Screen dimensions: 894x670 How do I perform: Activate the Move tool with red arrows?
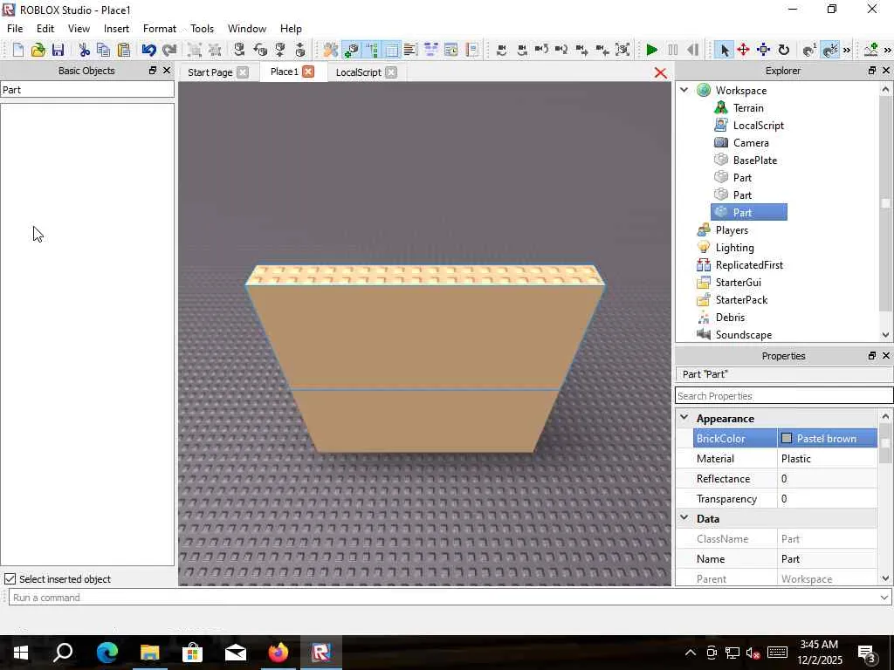tap(744, 50)
